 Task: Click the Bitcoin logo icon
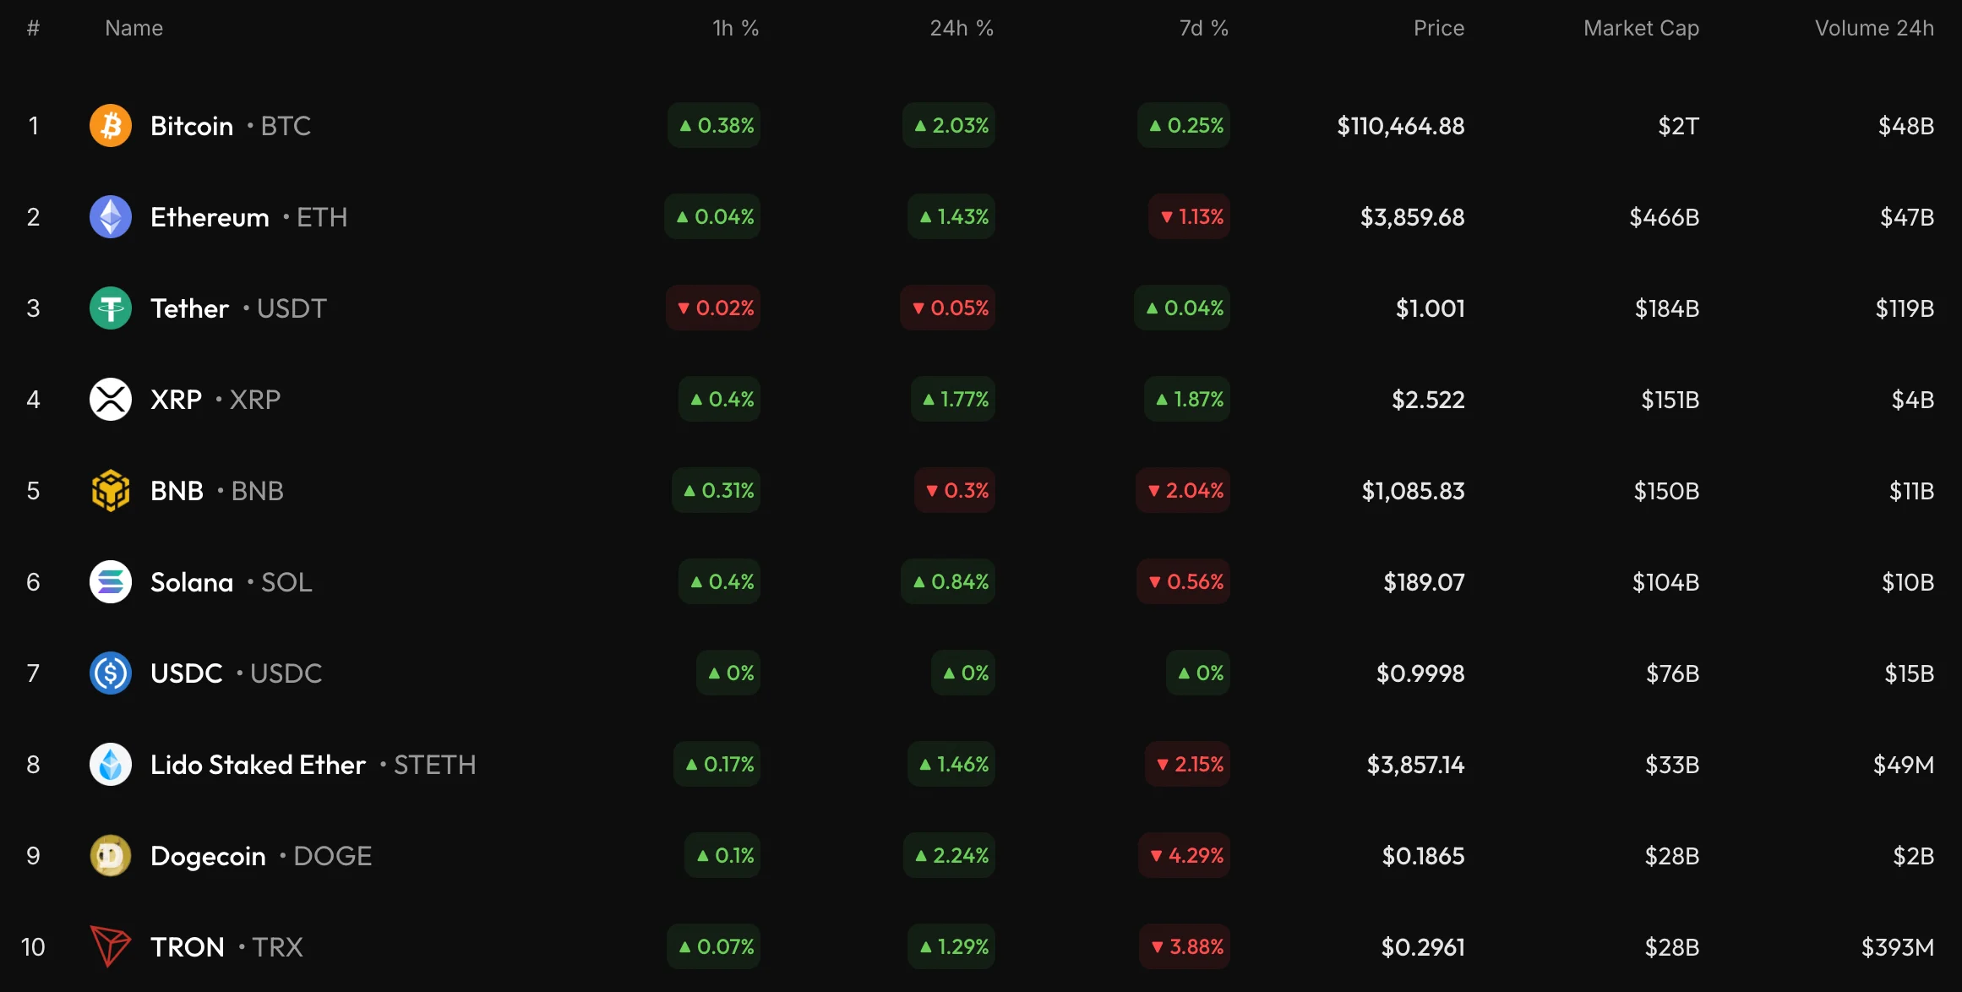coord(111,126)
